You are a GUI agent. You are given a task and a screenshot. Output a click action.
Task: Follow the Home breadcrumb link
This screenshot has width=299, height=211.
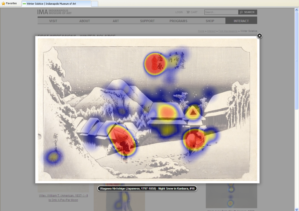click(x=201, y=31)
